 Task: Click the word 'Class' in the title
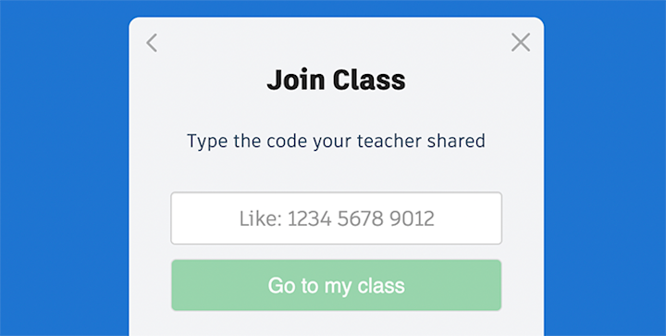click(369, 80)
